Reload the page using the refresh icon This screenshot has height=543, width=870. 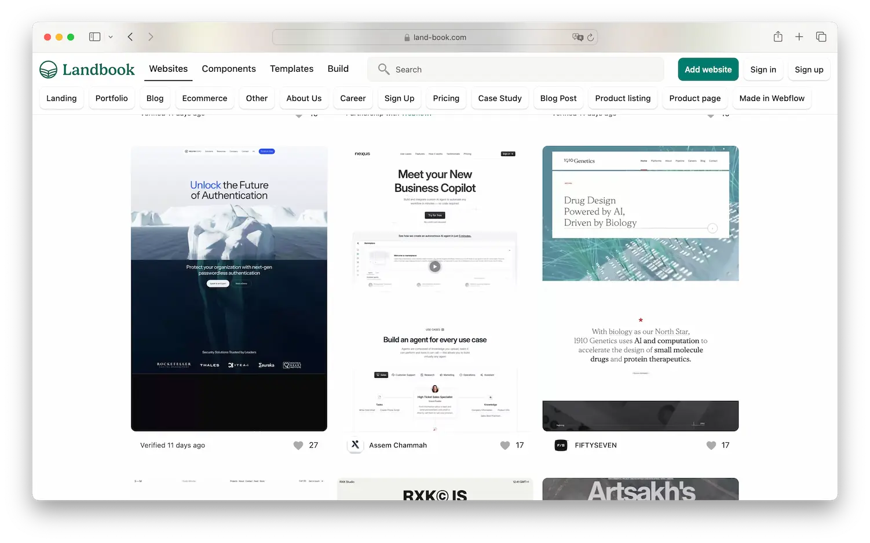click(590, 37)
